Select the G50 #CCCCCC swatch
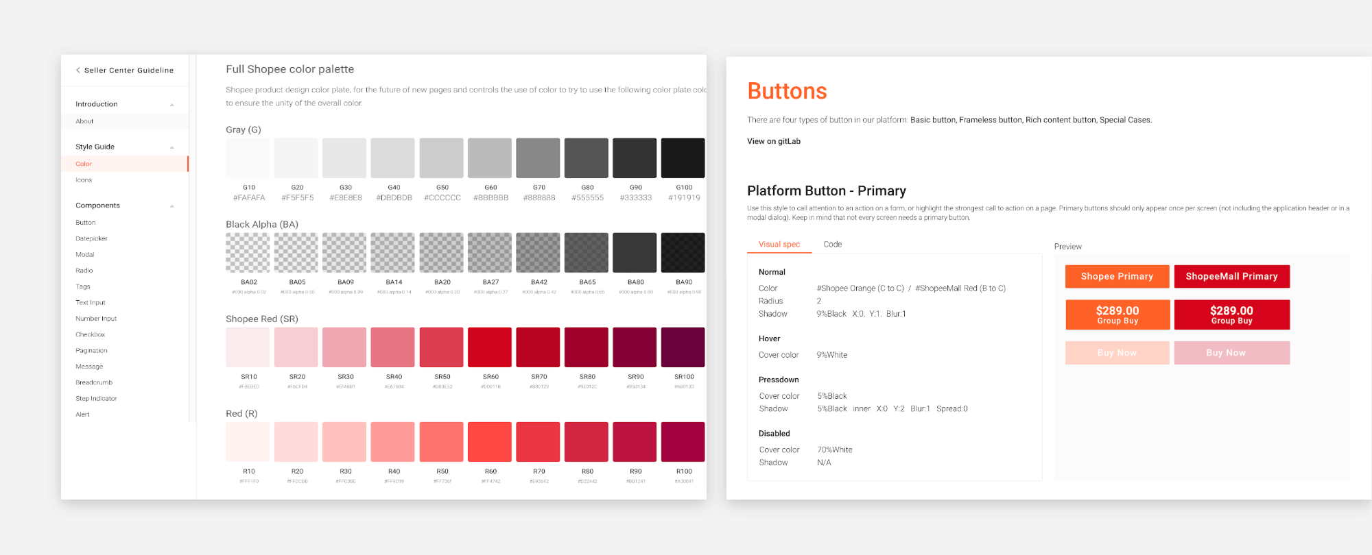1372x555 pixels. tap(441, 158)
